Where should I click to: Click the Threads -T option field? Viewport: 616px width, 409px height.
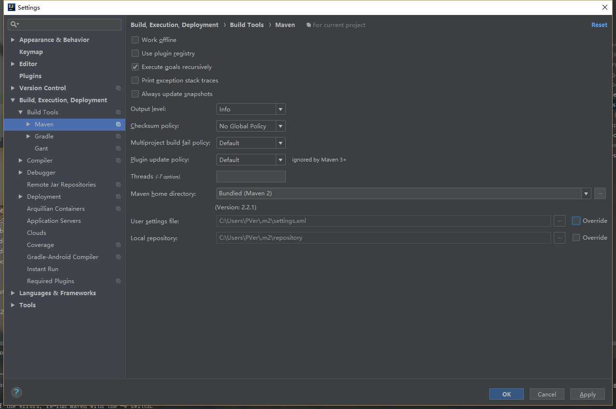pos(251,177)
